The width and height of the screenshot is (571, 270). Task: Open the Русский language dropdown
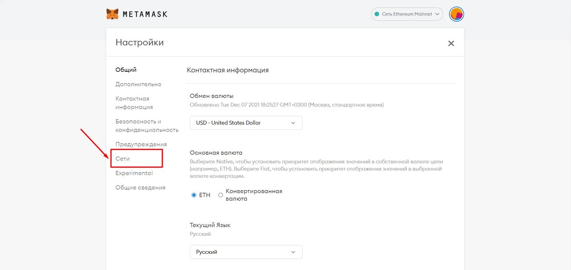[246, 252]
